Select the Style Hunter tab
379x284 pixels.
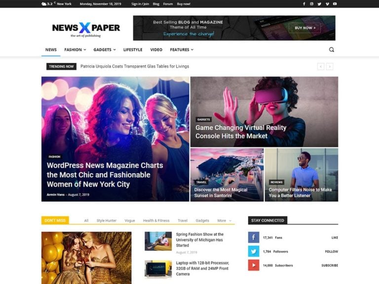tap(107, 220)
